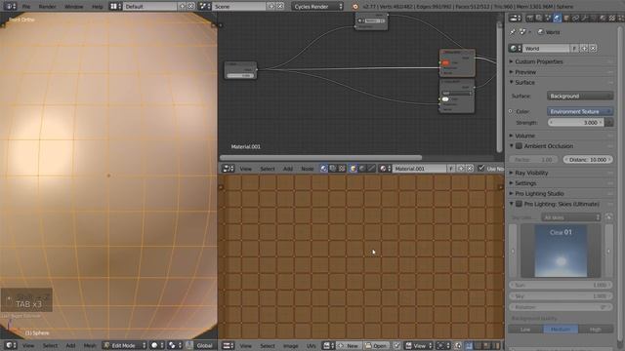Open UV editor UVs menu
Screen dimensions: 625x351
click(311, 346)
